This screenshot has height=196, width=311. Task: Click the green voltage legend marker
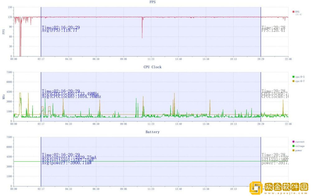[293, 146]
